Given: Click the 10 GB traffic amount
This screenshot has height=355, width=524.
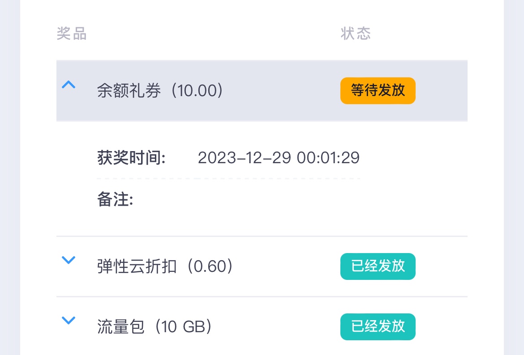Looking at the screenshot, I should click(x=183, y=327).
